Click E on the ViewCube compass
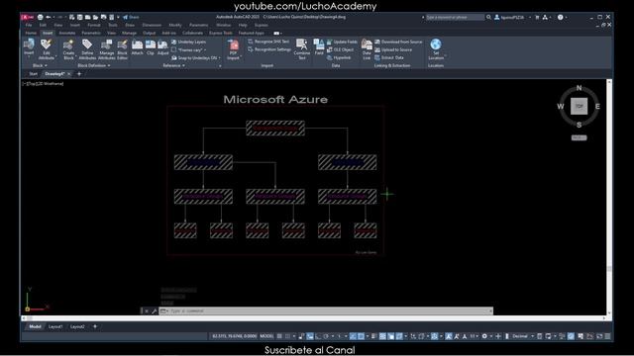 [597, 107]
